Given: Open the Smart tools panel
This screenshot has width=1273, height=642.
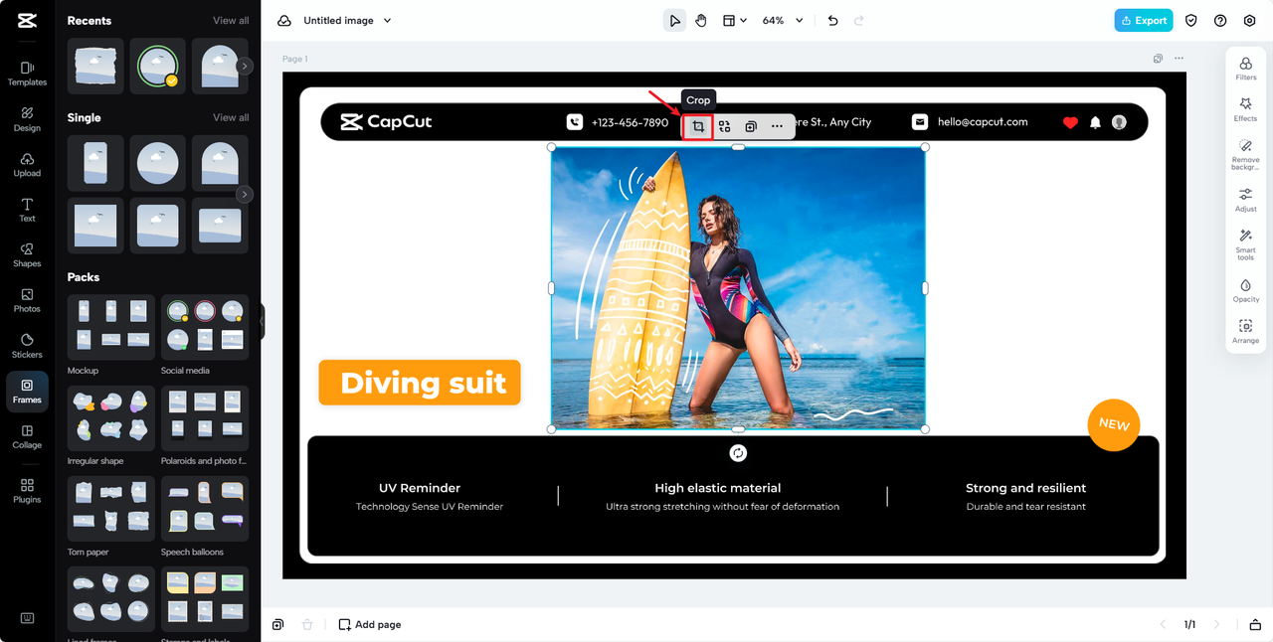Looking at the screenshot, I should pyautogui.click(x=1245, y=245).
